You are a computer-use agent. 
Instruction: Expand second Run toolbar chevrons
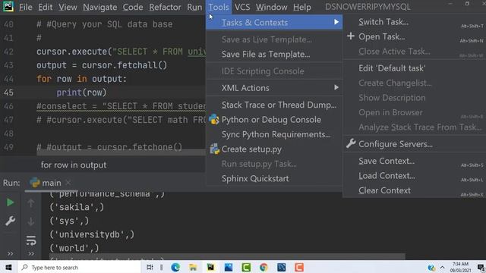click(31, 254)
